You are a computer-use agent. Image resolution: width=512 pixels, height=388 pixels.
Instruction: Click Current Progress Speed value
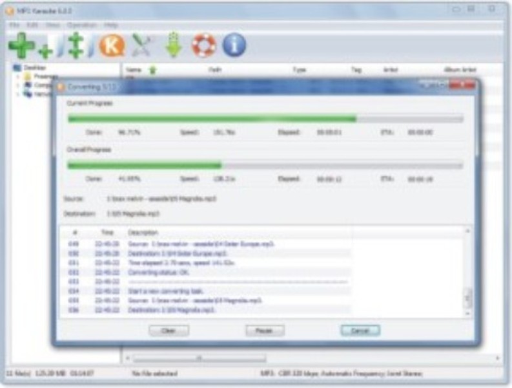coord(224,132)
